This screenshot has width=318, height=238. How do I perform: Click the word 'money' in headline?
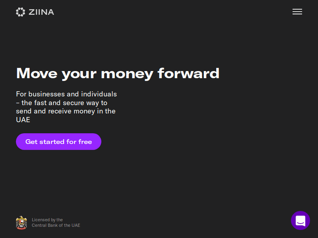coord(127,73)
